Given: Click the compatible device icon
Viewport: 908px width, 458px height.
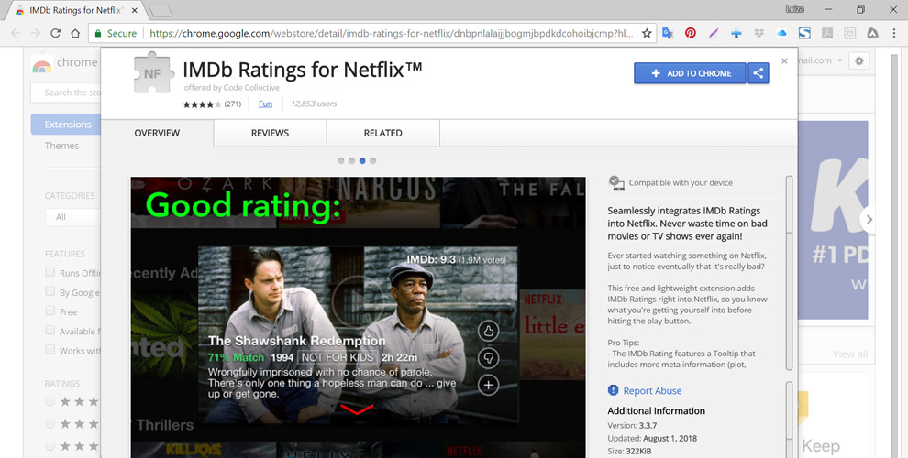Looking at the screenshot, I should (x=616, y=182).
